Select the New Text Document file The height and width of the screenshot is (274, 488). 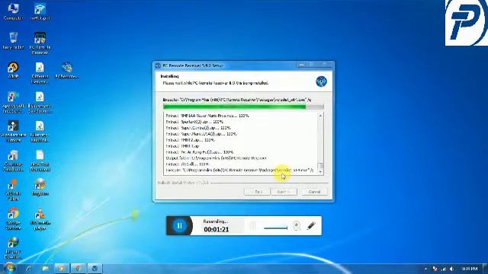tap(40, 161)
